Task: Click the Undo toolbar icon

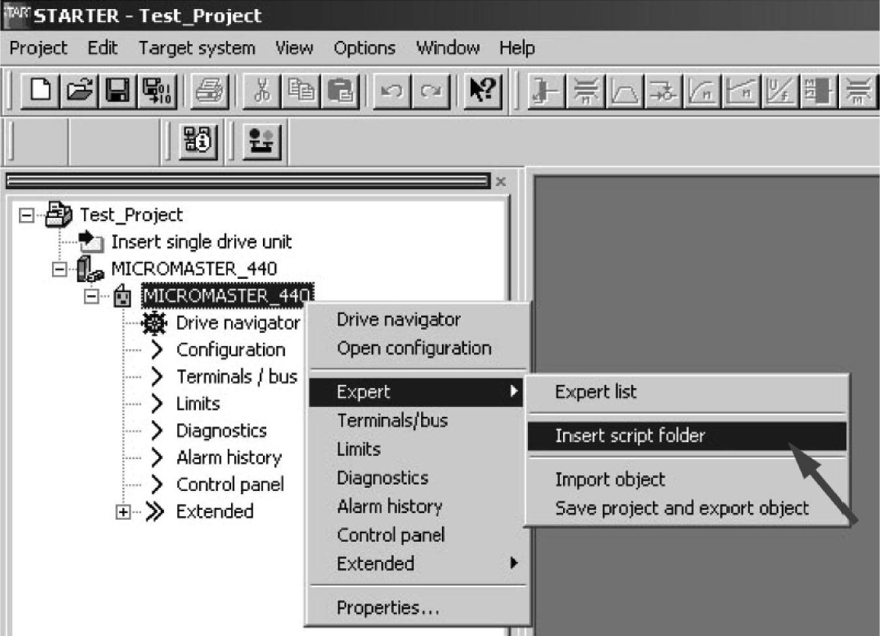Action: tap(392, 90)
